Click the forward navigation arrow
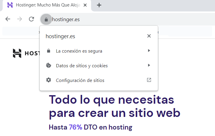The width and height of the screenshot is (215, 136). pos(20,19)
